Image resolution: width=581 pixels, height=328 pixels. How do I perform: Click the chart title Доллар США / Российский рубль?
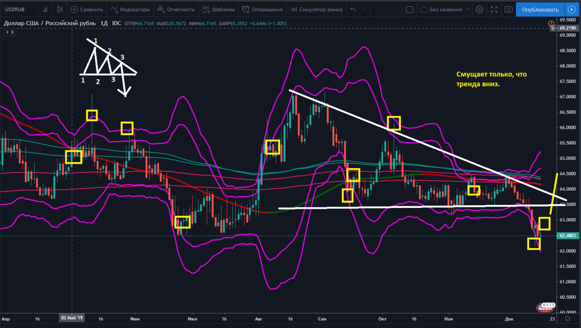click(49, 23)
